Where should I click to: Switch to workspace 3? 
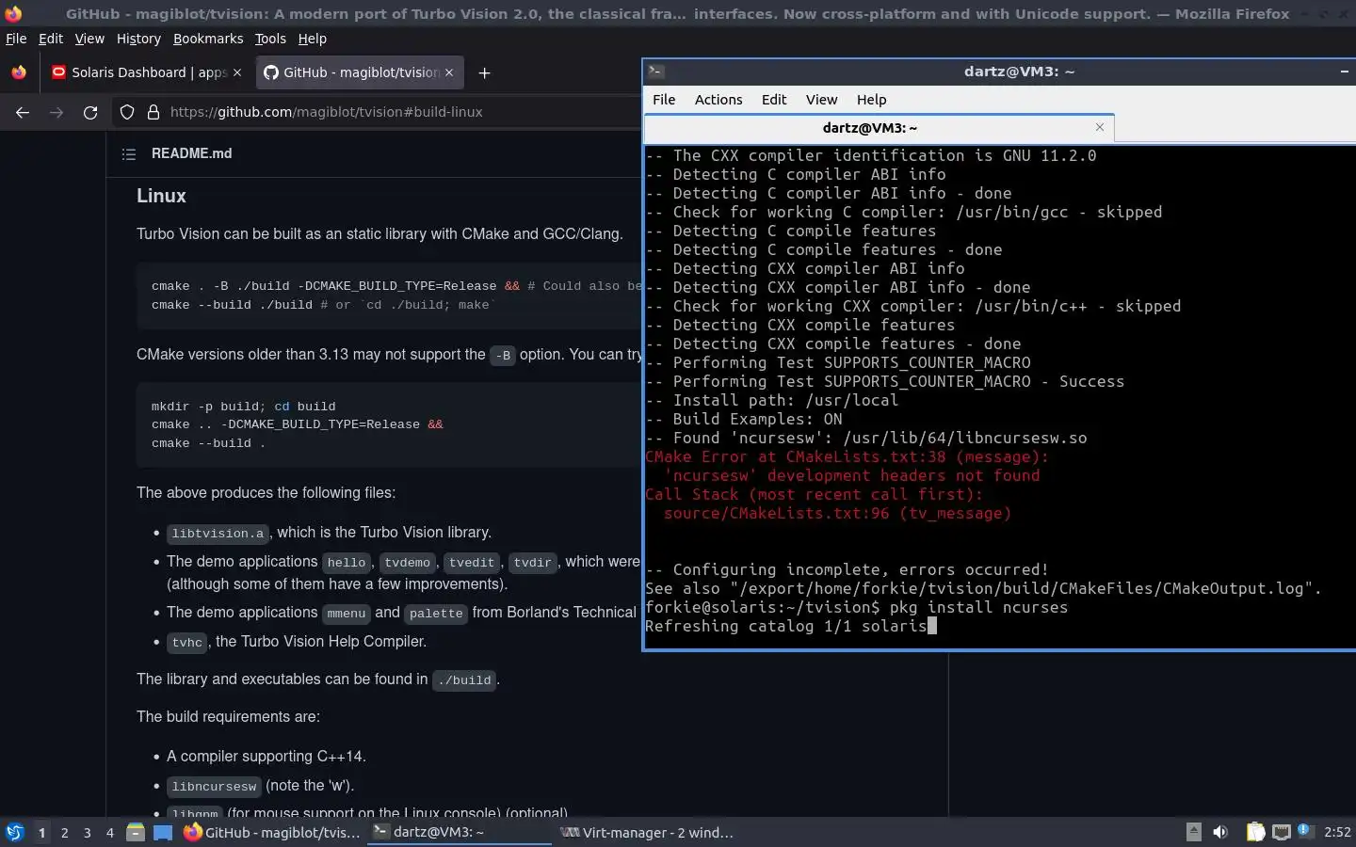88,833
